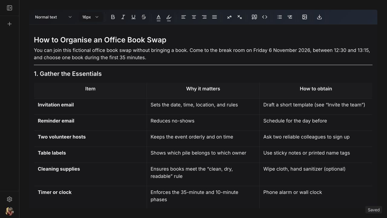The height and width of the screenshot is (218, 387).
Task: Click the 'How to obtain' column header
Action: pyautogui.click(x=316, y=89)
